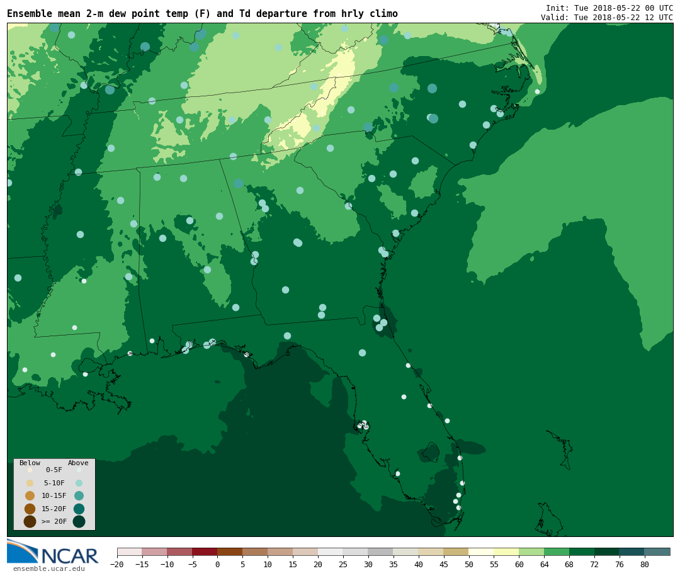Click the Above 5-10F legend circle
The height and width of the screenshot is (576, 680).
coord(79,483)
